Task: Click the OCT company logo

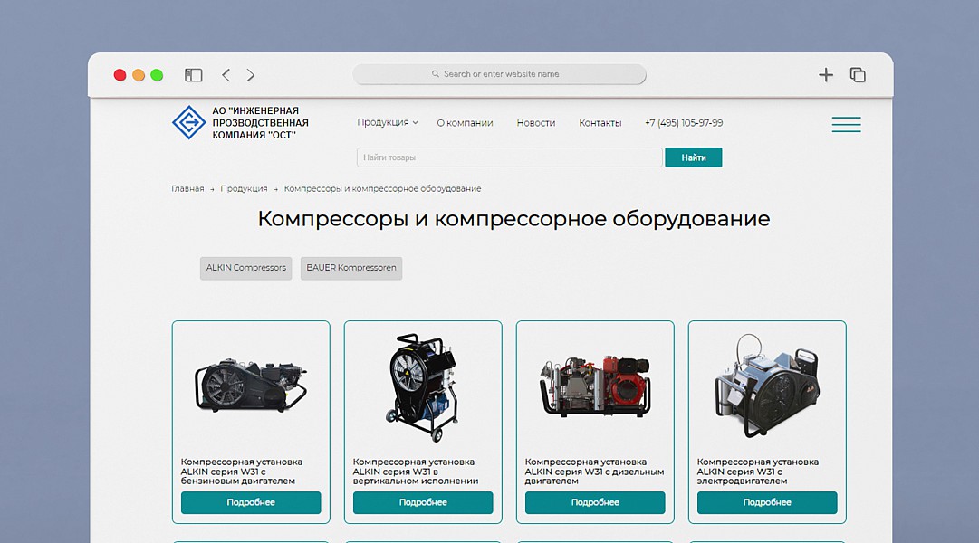Action: pos(187,122)
